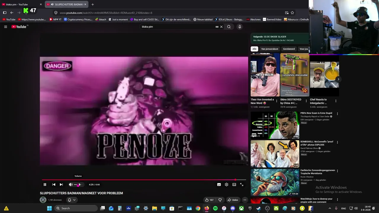Open Google Chrome from the taskbar

pyautogui.click(x=198, y=208)
